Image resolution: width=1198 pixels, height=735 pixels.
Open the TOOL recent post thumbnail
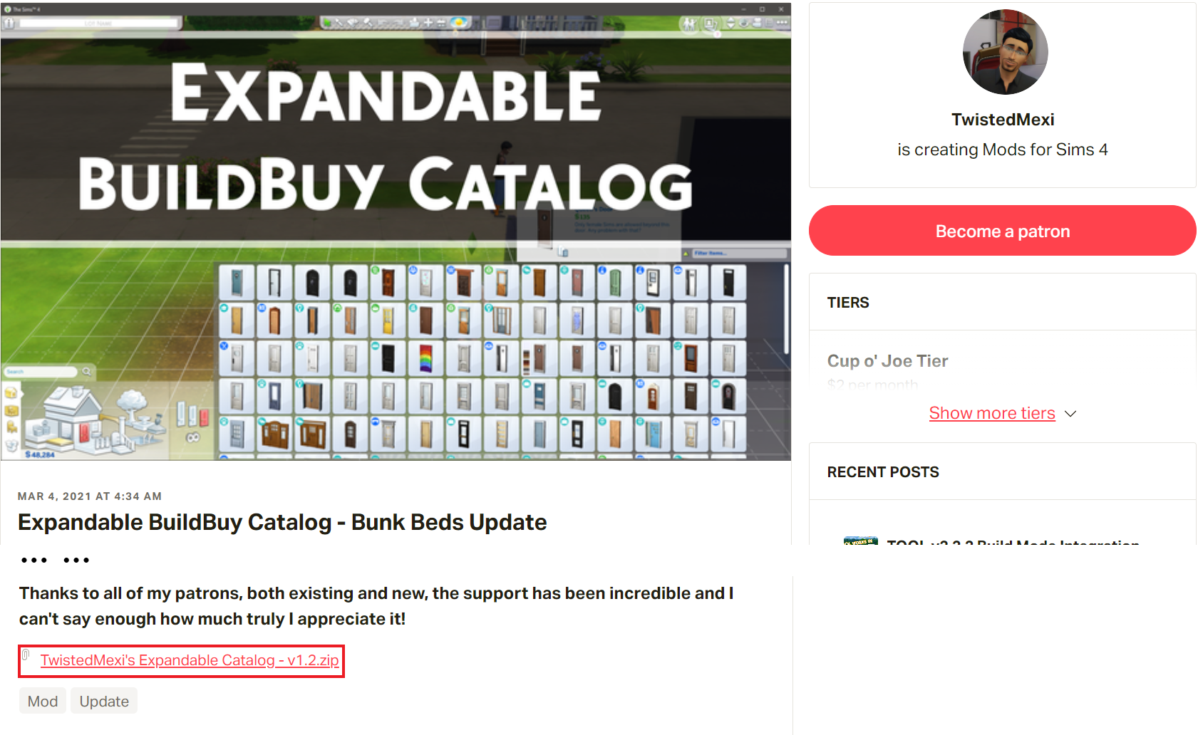coord(860,541)
